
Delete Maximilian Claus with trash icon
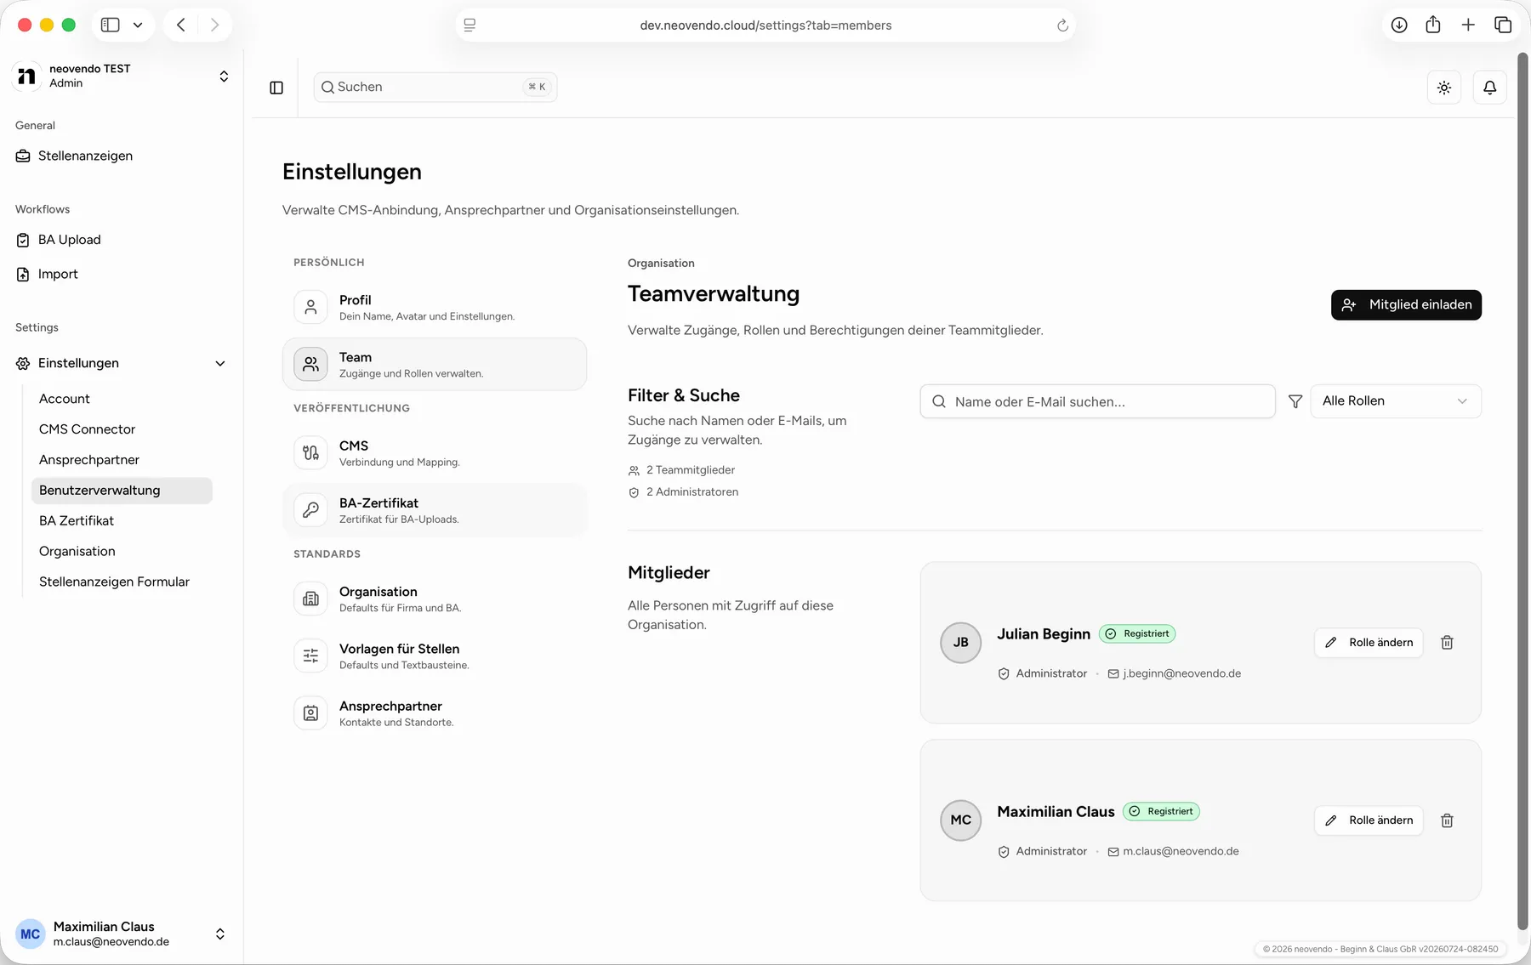[x=1447, y=820]
